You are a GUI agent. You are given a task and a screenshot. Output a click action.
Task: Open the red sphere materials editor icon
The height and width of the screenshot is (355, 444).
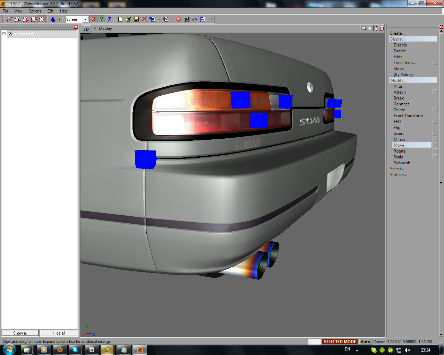[x=179, y=19]
